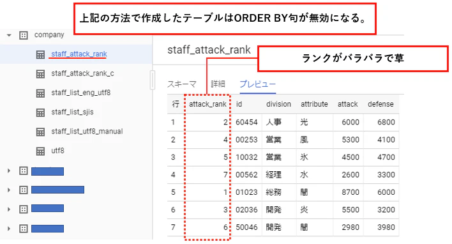This screenshot has width=452, height=244.
Task: Click attack value 6000 in row 1
Action: click(350, 122)
